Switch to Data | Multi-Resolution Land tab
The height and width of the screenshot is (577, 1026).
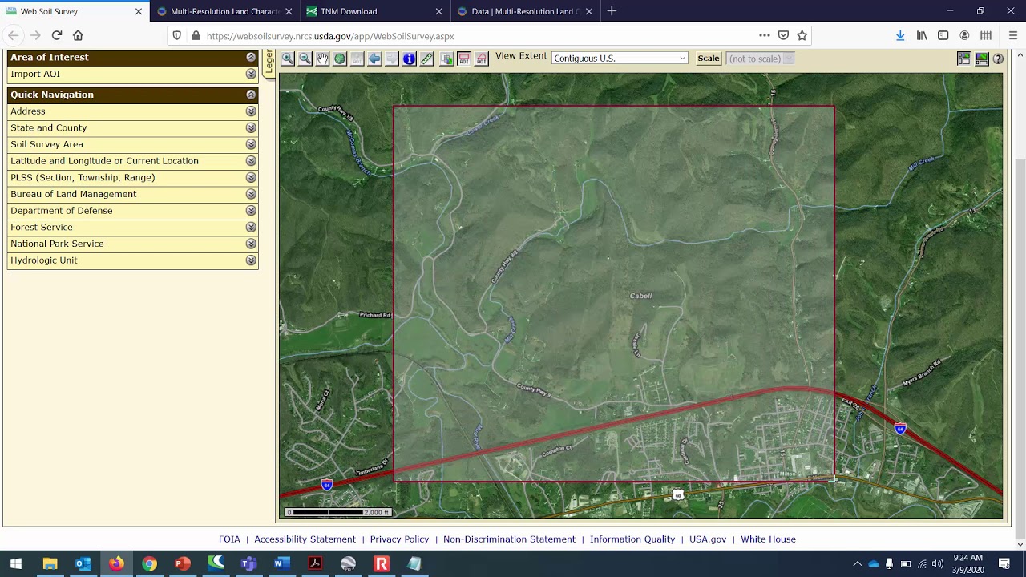pos(525,11)
